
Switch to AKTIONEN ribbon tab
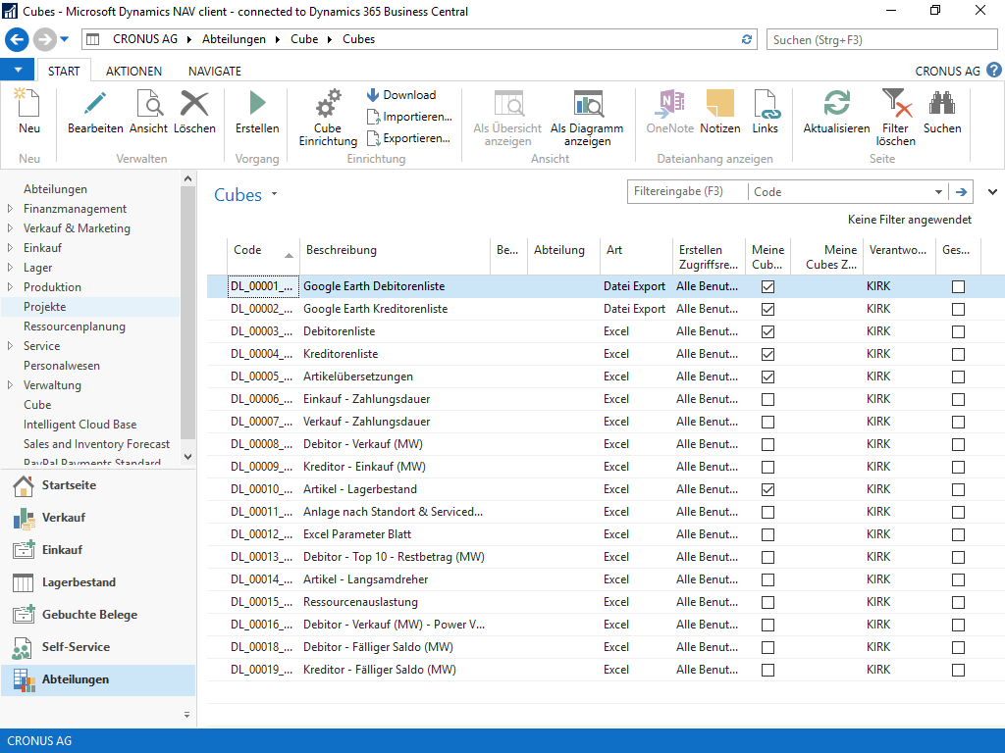133,71
